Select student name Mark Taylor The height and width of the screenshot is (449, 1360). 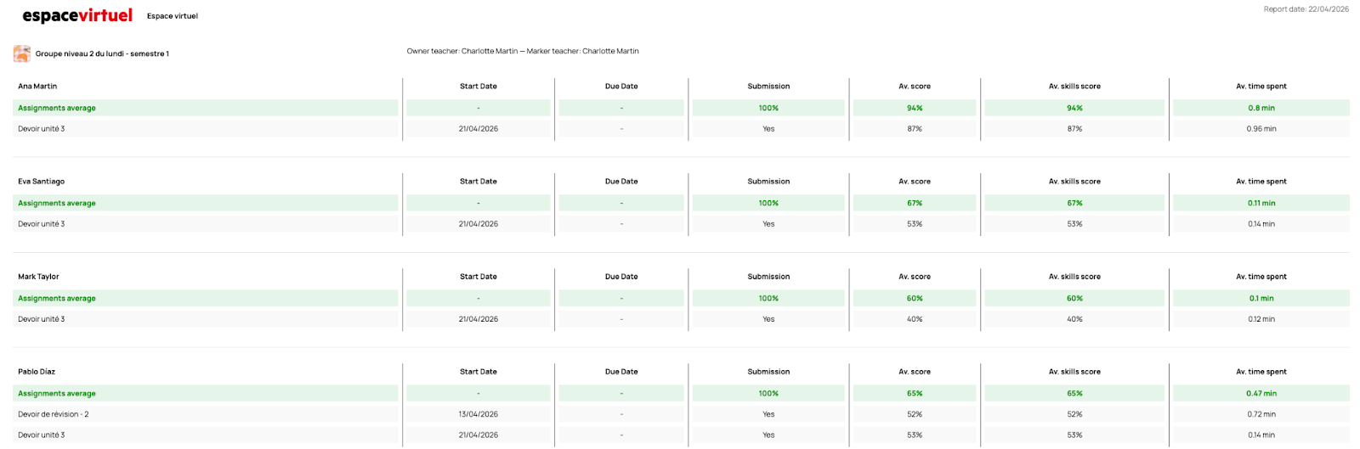[38, 277]
